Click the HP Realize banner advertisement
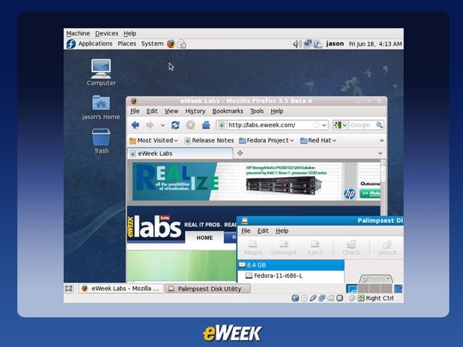The height and width of the screenshot is (347, 463). (256, 181)
